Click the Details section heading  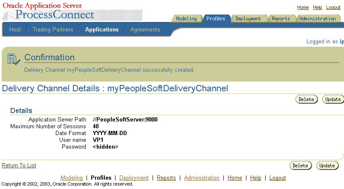(x=21, y=110)
